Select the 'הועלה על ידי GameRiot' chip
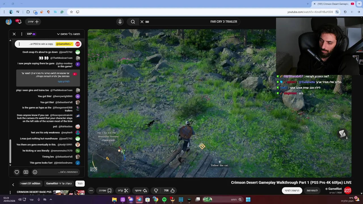 [x=59, y=183]
